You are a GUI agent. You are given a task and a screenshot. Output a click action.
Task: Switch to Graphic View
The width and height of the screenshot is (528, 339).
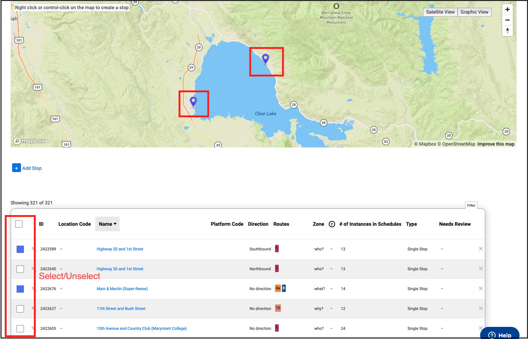point(474,12)
